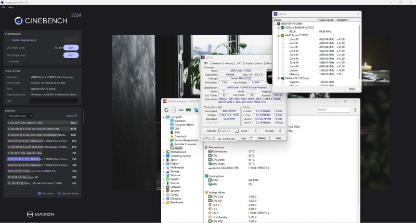Click the Voltage Values section icon
The image size is (416, 223).
click(206, 192)
